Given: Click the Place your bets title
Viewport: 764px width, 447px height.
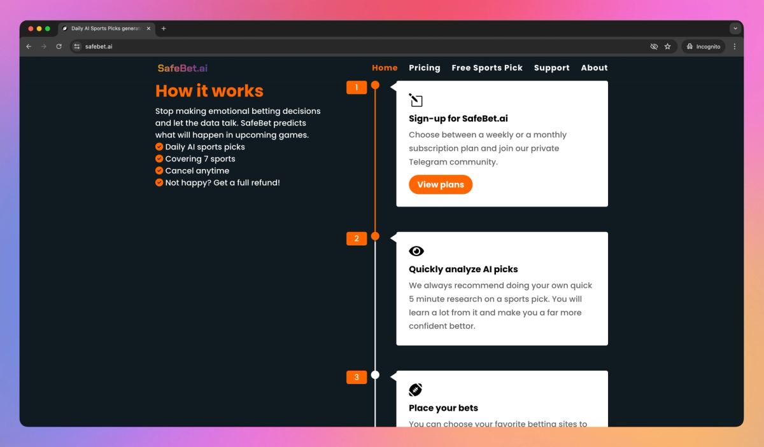Looking at the screenshot, I should click(444, 408).
